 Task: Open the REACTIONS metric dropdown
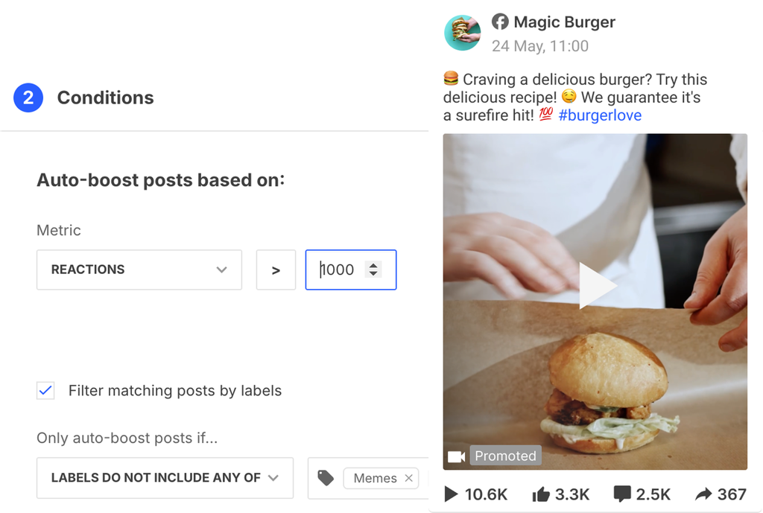(x=139, y=270)
